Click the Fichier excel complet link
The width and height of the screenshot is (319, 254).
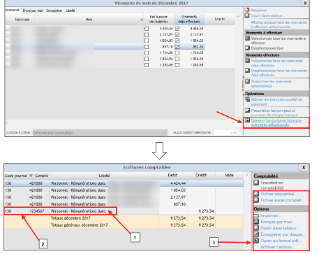tap(281, 200)
